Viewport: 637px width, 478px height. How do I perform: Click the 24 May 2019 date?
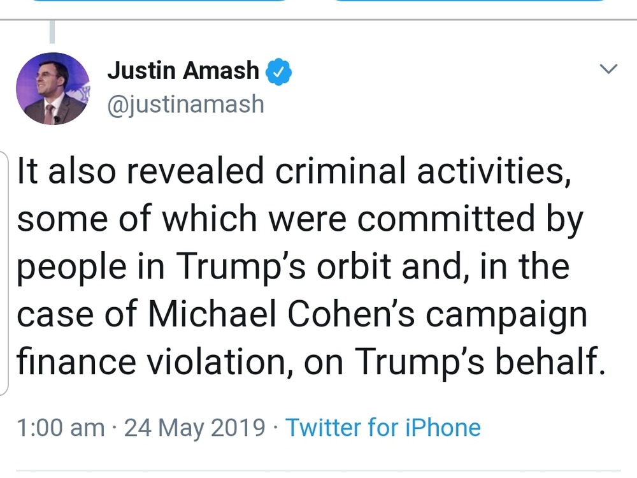click(194, 427)
